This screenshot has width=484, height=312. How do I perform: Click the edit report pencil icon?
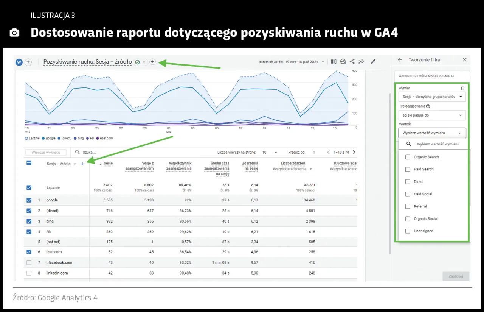373,61
